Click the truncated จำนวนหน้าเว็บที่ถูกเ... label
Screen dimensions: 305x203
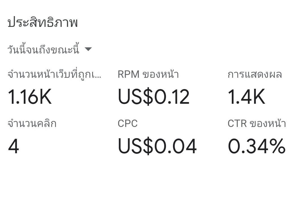(x=54, y=75)
